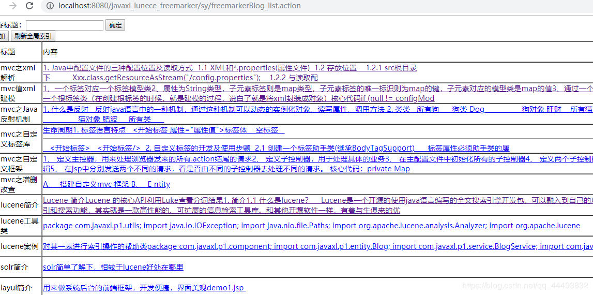Reload the page with the refresh icon
Screen dimensions: 593x295
coord(29,6)
